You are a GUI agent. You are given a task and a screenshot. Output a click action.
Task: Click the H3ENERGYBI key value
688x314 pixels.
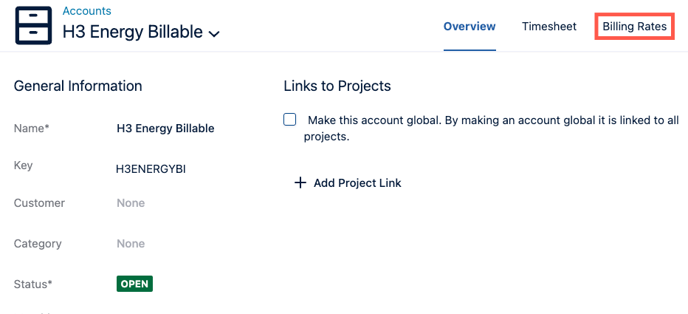[151, 169]
